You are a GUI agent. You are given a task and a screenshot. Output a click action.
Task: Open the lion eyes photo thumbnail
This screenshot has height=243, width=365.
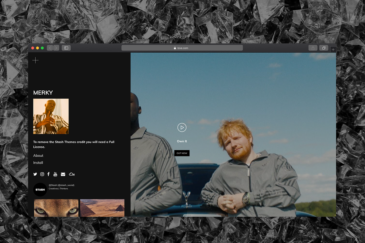pyautogui.click(x=56, y=208)
